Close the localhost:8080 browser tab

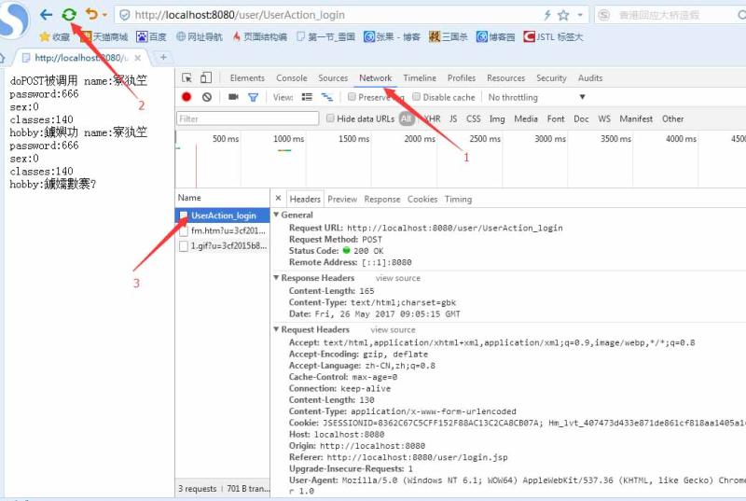(137, 58)
